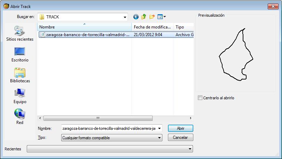The image size is (282, 159).
Task: Open Sitios recientes shortcut
Action: click(20, 33)
